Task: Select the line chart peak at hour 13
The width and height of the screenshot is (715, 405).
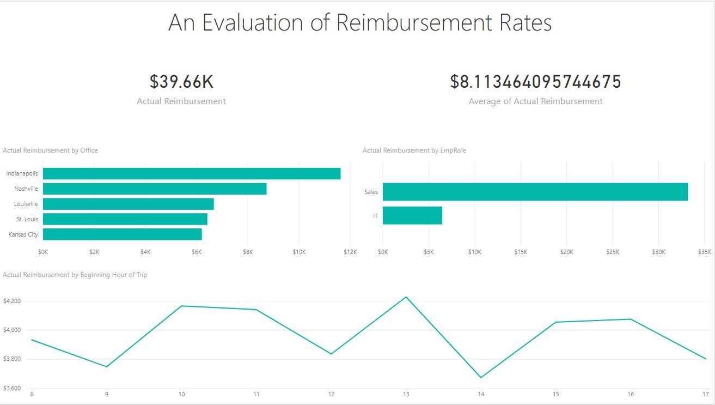Action: pyautogui.click(x=405, y=296)
